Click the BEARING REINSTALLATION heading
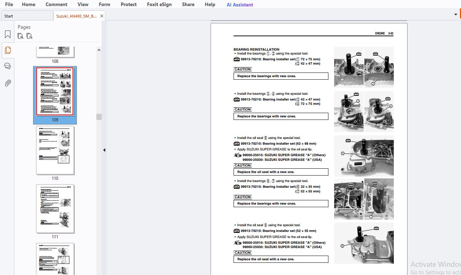Image resolution: width=461 pixels, height=275 pixels. [256, 50]
